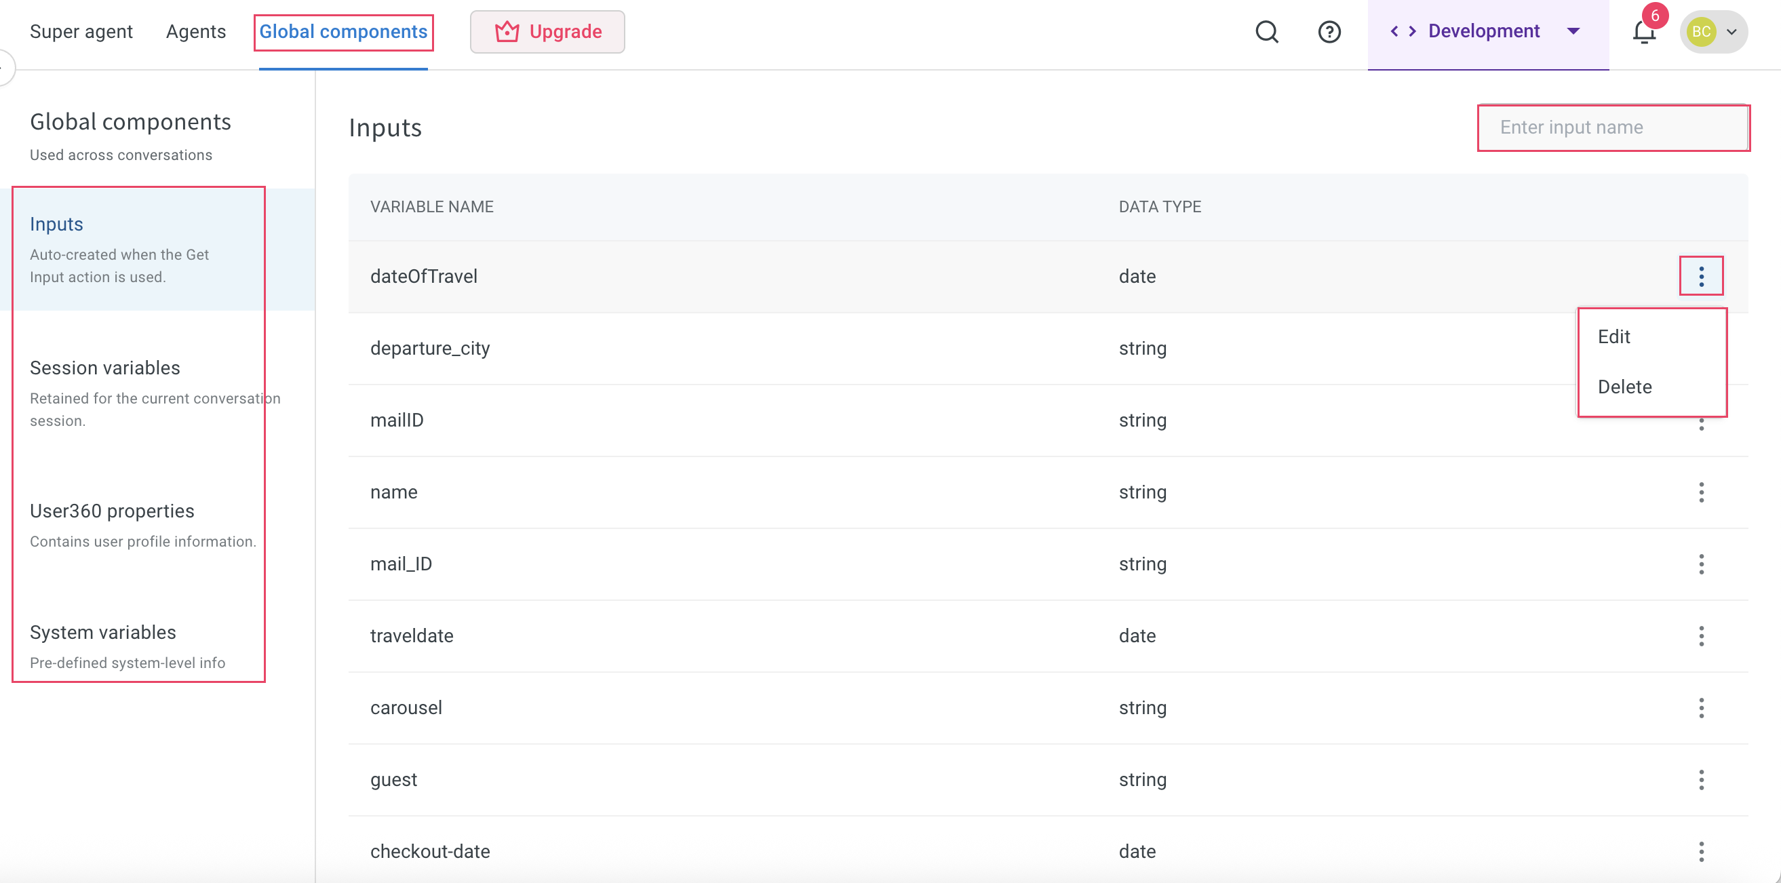Open the kebab menu for checkout-date row
1781x883 pixels.
(1701, 852)
